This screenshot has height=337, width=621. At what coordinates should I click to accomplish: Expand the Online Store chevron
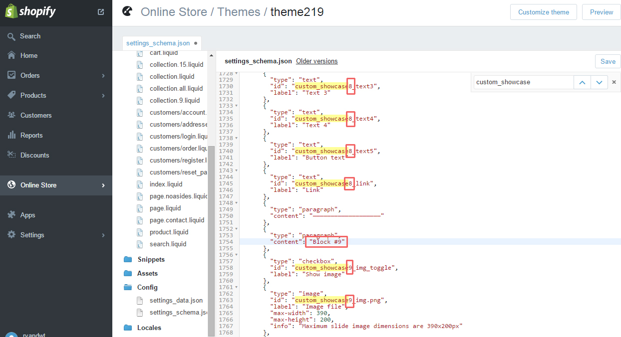(103, 185)
